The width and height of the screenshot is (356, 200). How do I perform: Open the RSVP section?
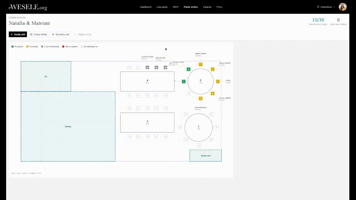[176, 7]
